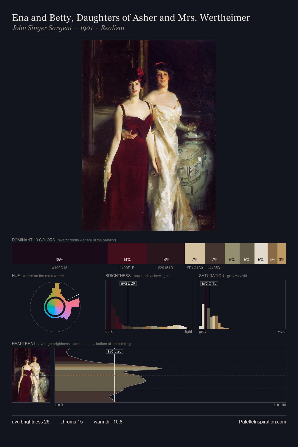
Task: Click the '#443531' hex code label
Action: tap(215, 268)
